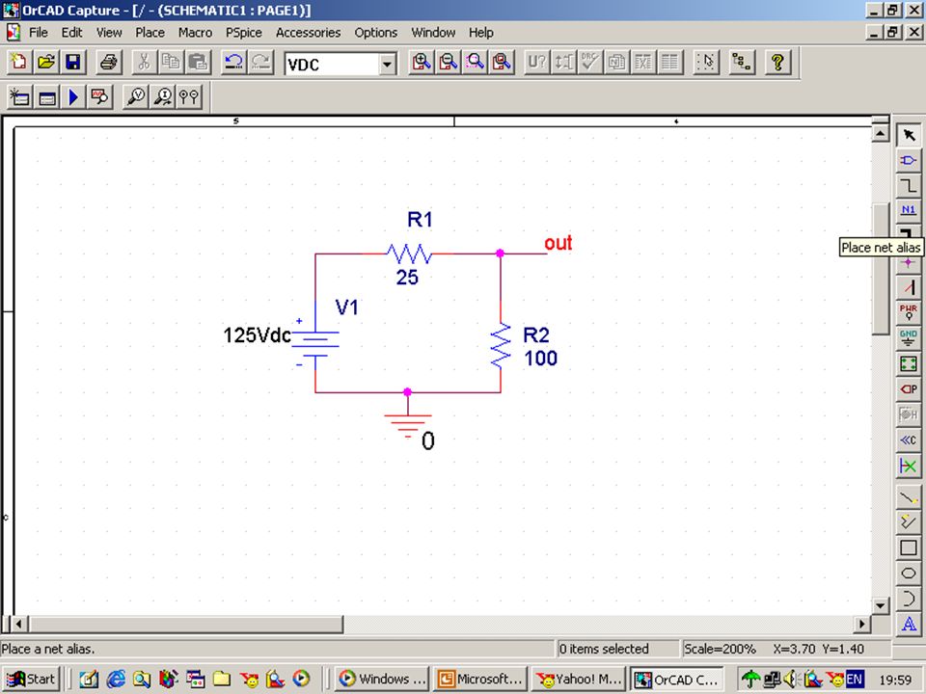Viewport: 926px width, 694px height.
Task: Open the Window menu
Action: coord(433,33)
